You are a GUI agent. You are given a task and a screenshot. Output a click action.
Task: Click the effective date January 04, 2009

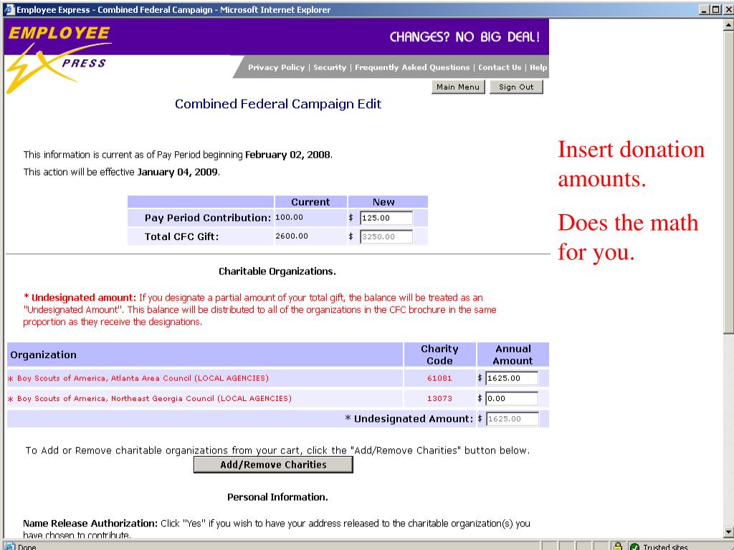pyautogui.click(x=178, y=172)
